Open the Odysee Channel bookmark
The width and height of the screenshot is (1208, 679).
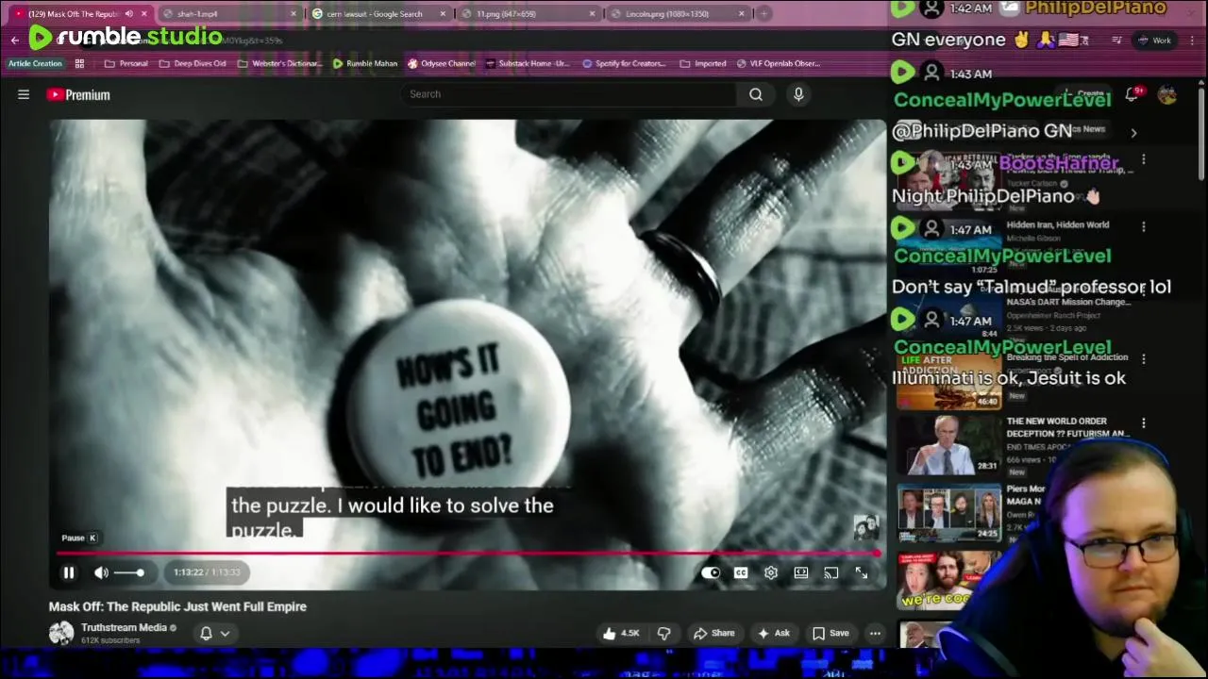point(441,64)
